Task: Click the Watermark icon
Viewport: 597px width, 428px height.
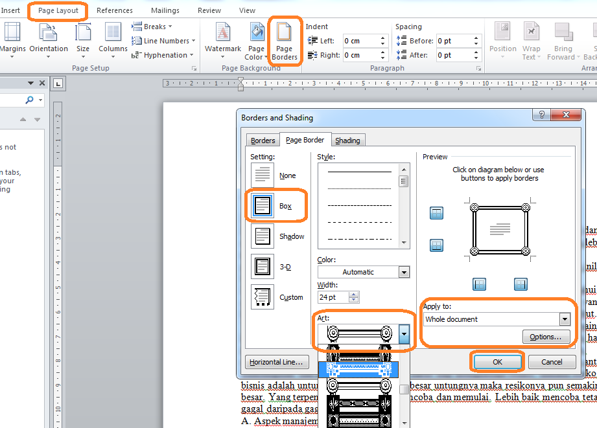Action: (x=222, y=40)
